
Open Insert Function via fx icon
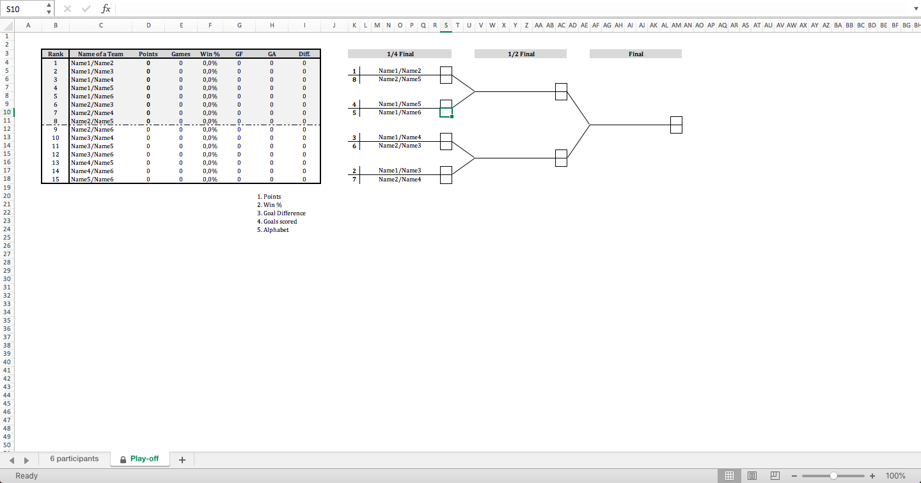tap(106, 8)
